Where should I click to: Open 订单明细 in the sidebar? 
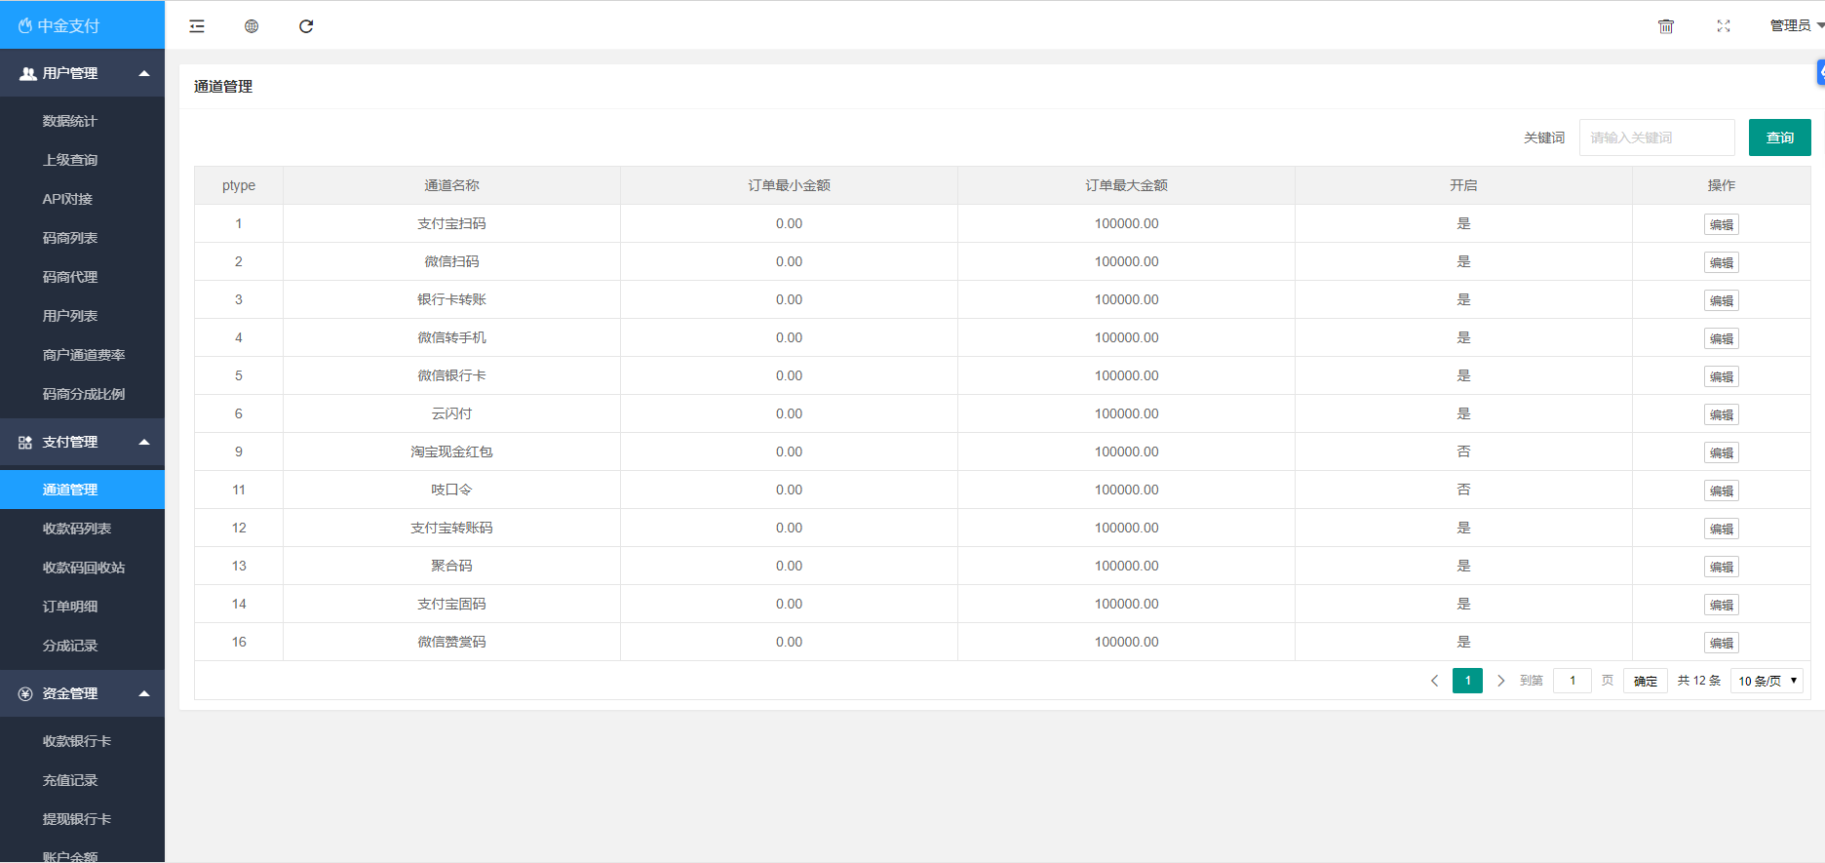coord(70,607)
